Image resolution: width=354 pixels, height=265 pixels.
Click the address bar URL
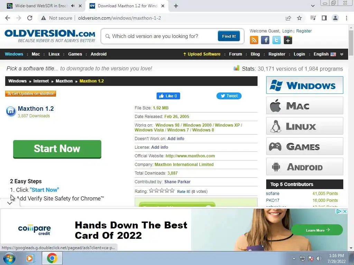coord(119,18)
